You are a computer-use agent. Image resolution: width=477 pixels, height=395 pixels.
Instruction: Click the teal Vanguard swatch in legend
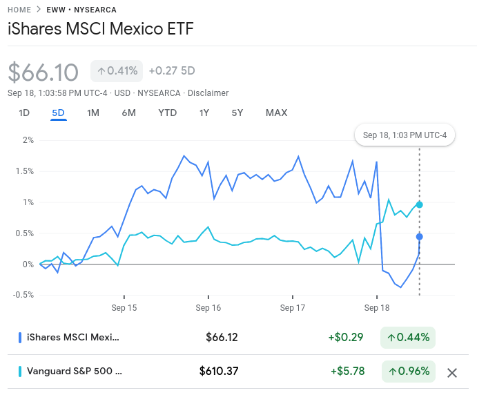[20, 372]
